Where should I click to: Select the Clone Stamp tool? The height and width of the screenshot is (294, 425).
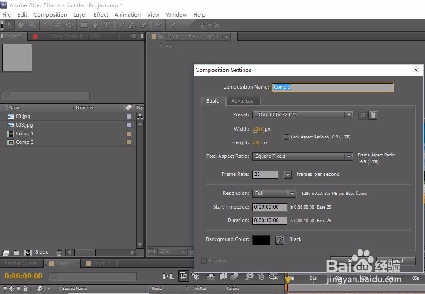click(133, 25)
